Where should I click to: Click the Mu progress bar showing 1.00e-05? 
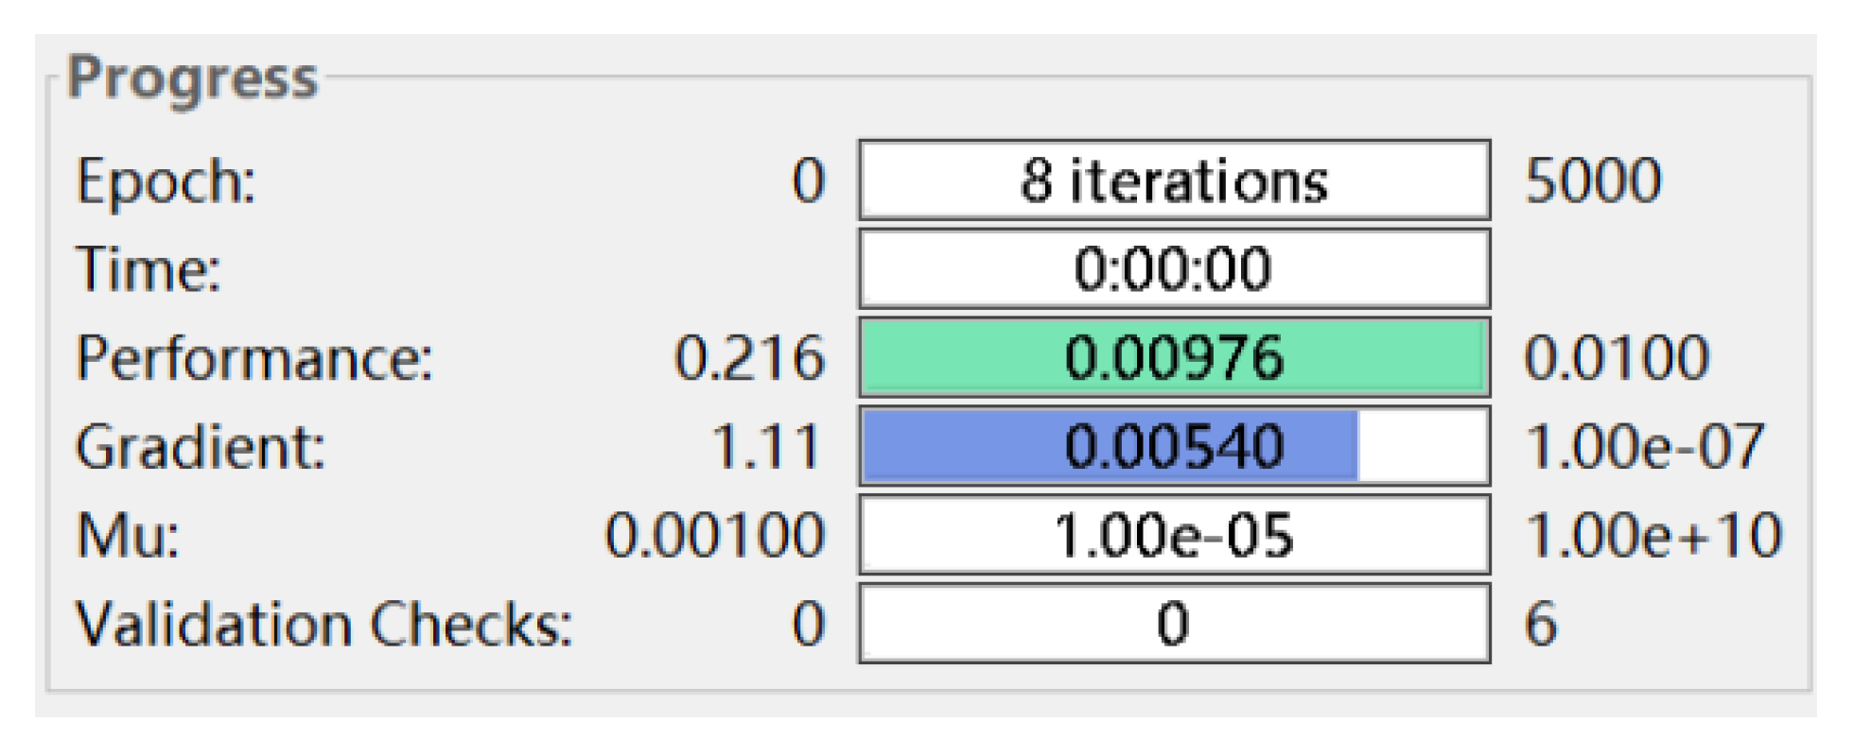click(x=1174, y=535)
